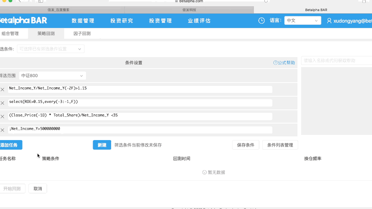Edit the Close_Price Total_Share formula field

point(140,116)
